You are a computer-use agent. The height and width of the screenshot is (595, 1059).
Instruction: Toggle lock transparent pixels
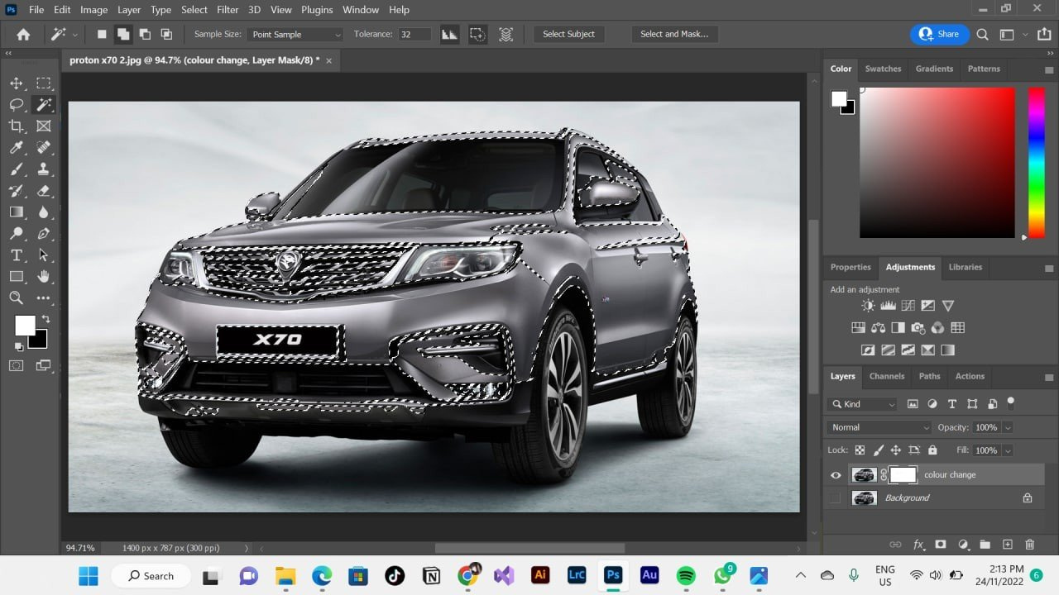860,450
